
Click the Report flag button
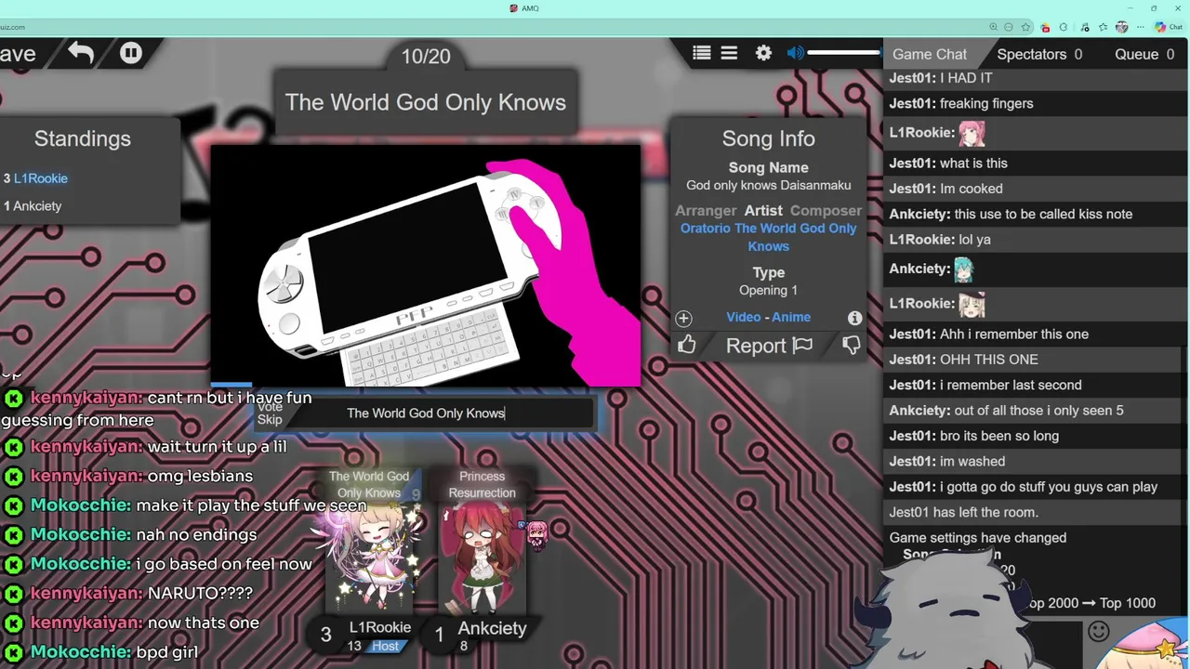[x=769, y=346]
